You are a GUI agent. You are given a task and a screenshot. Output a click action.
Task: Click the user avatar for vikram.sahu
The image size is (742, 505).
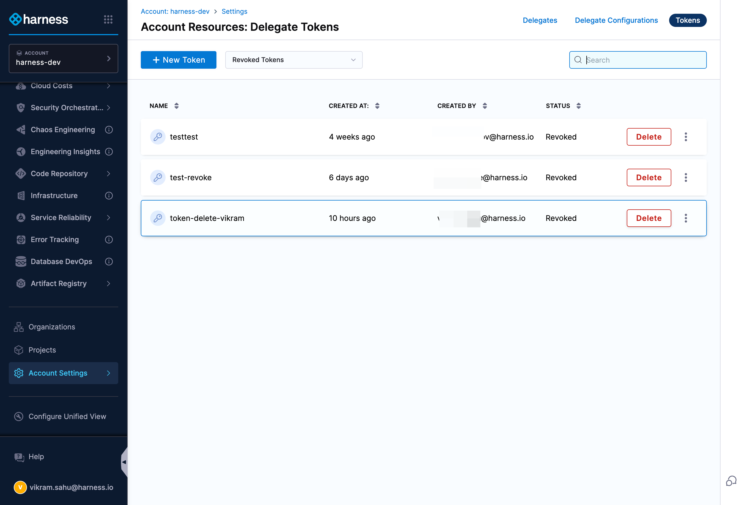20,487
